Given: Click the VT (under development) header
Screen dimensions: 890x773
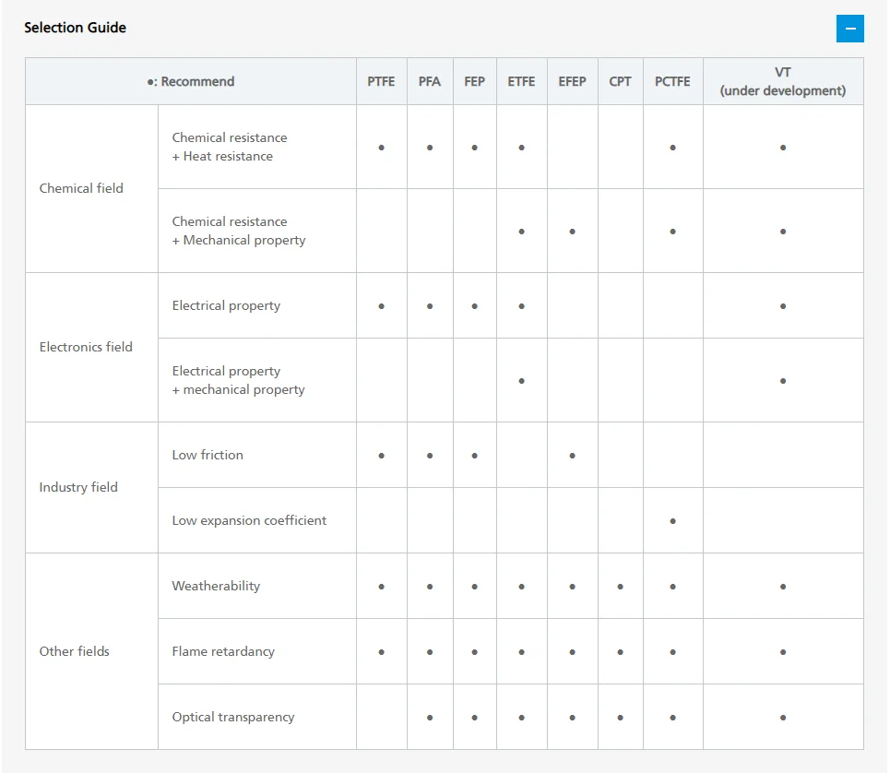Looking at the screenshot, I should point(782,81).
